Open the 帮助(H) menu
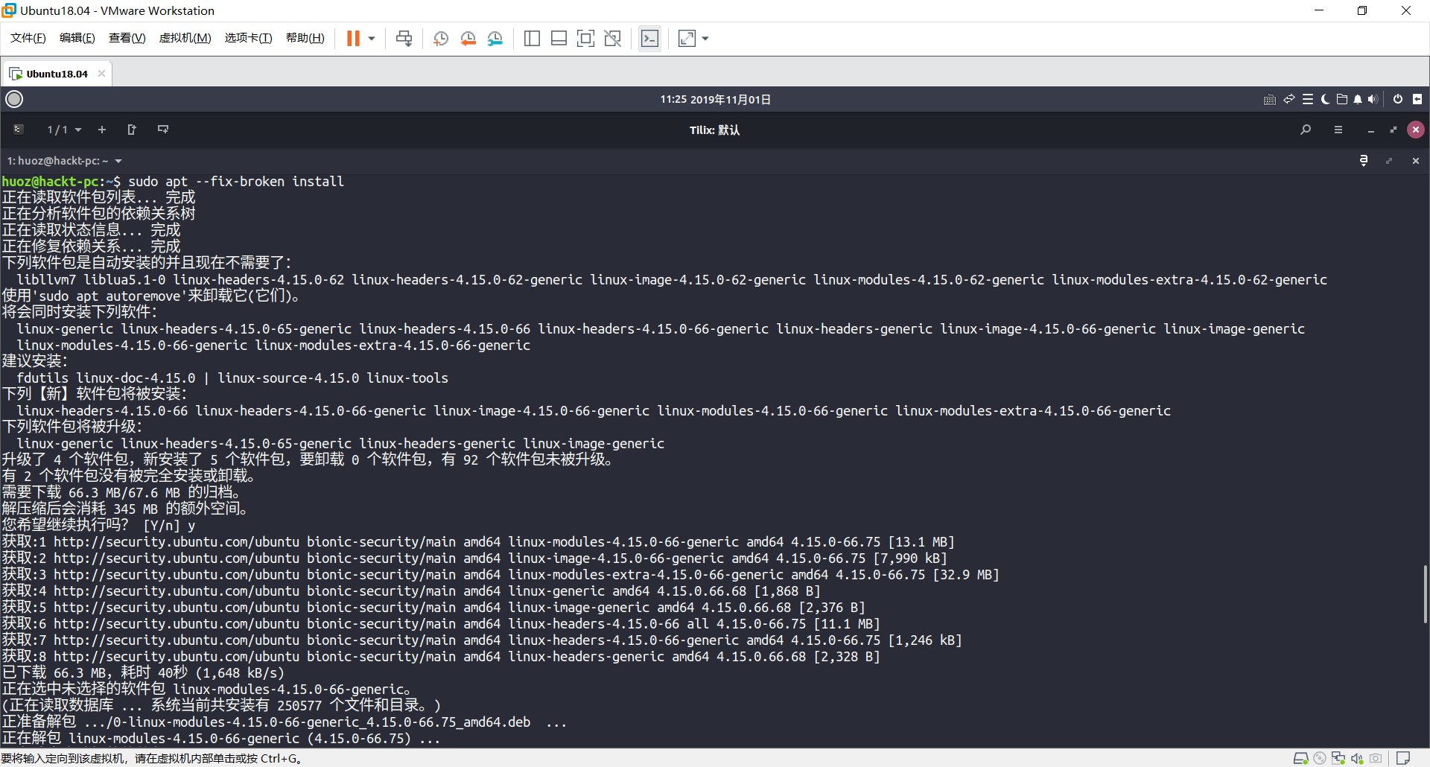The image size is (1430, 767). click(x=305, y=38)
